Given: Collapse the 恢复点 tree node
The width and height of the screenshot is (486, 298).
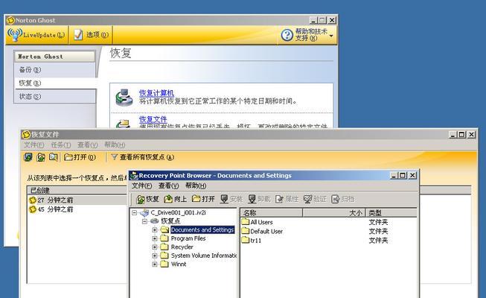Looking at the screenshot, I should point(144,221).
